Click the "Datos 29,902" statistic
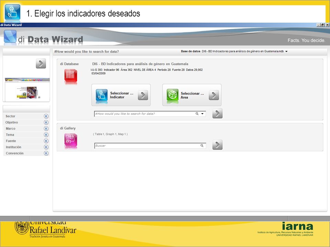This screenshot has width=330, height=247. click(x=194, y=70)
